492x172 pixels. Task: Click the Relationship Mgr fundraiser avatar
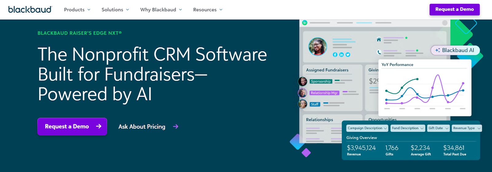303,93
